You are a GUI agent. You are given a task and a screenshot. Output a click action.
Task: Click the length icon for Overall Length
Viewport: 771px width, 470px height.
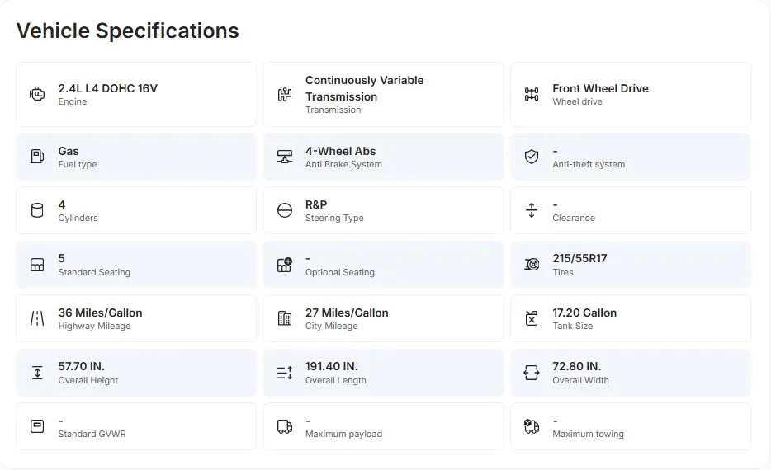pos(285,373)
